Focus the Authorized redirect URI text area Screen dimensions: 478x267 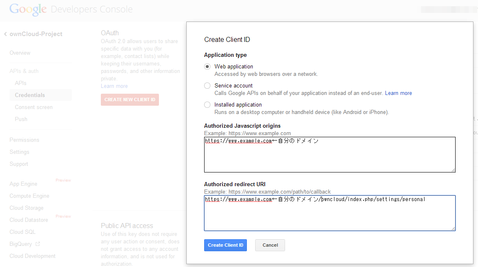tap(330, 213)
